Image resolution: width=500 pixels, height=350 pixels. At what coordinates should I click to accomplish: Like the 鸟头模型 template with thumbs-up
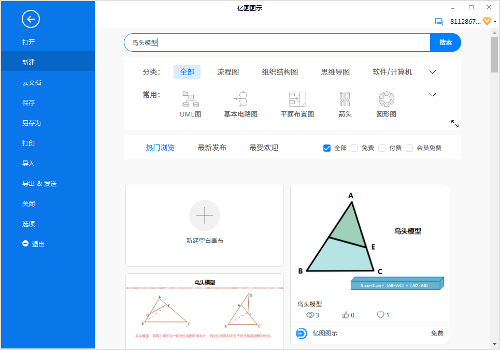tap(346, 315)
